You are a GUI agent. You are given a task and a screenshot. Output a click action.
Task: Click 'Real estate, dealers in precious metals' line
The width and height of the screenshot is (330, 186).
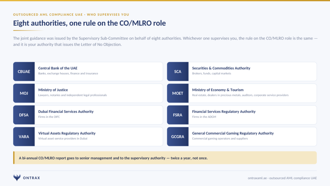point(240,95)
